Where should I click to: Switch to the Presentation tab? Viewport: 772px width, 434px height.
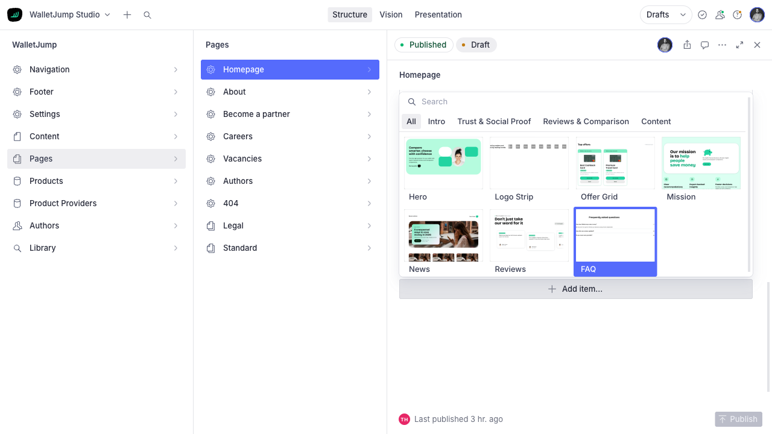tap(438, 14)
